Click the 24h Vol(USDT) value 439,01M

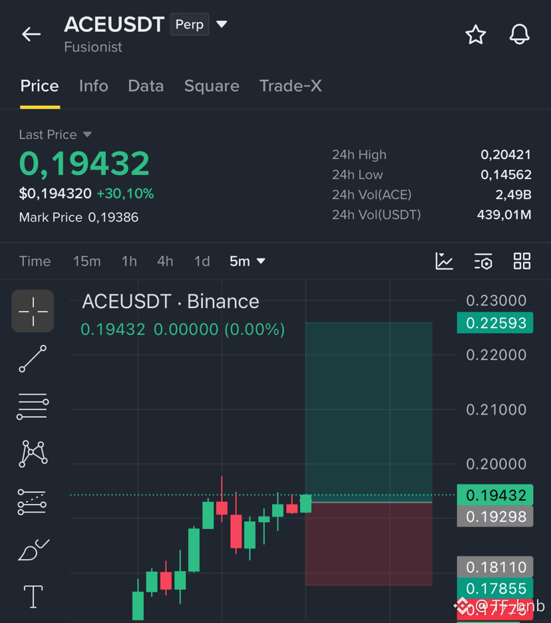point(504,214)
